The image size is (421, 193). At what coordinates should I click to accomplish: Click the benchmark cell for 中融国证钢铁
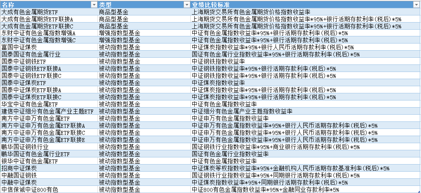pos(306,175)
